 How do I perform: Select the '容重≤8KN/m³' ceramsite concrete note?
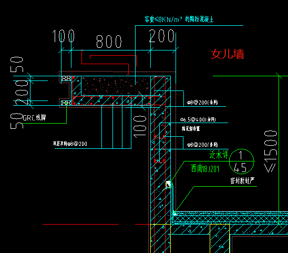tap(179, 19)
